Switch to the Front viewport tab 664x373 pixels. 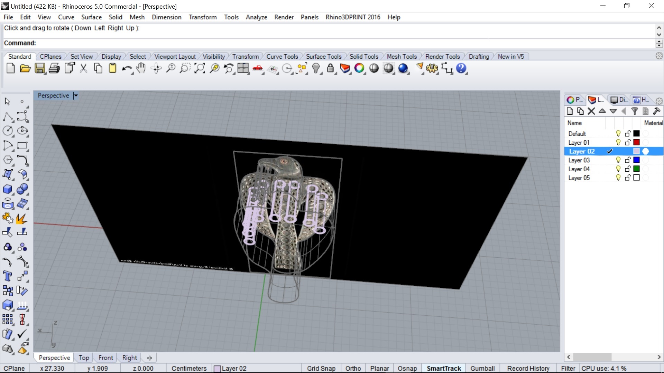[105, 358]
